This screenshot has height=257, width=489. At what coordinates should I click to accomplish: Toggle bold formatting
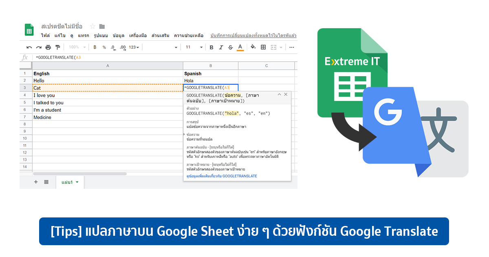211,47
